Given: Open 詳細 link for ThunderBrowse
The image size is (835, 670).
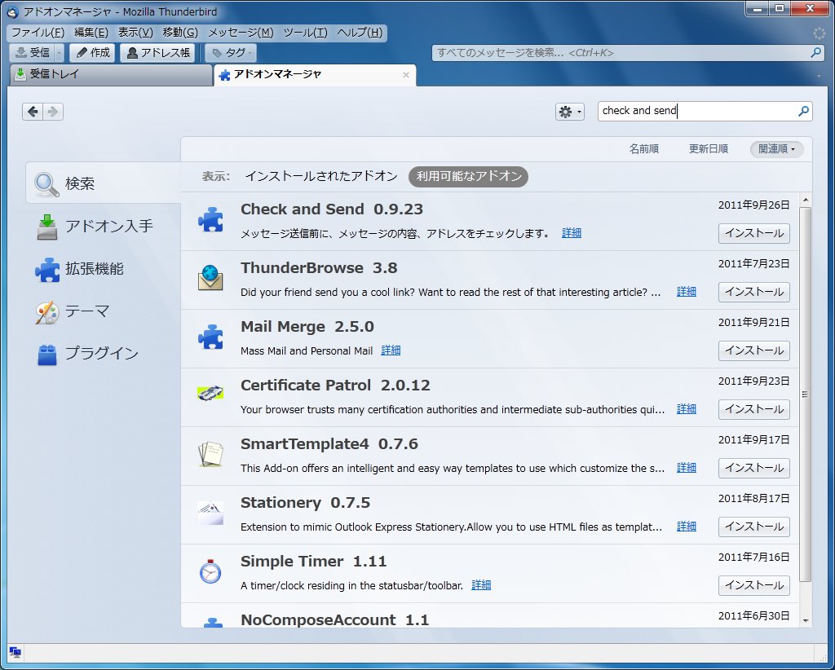Looking at the screenshot, I should click(687, 292).
